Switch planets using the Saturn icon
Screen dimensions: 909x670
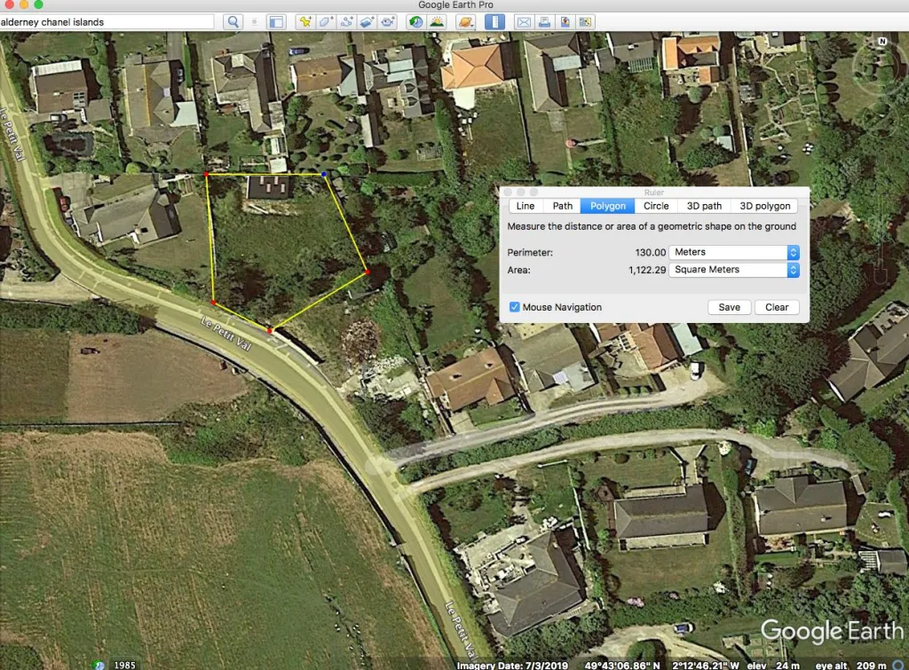pos(466,21)
